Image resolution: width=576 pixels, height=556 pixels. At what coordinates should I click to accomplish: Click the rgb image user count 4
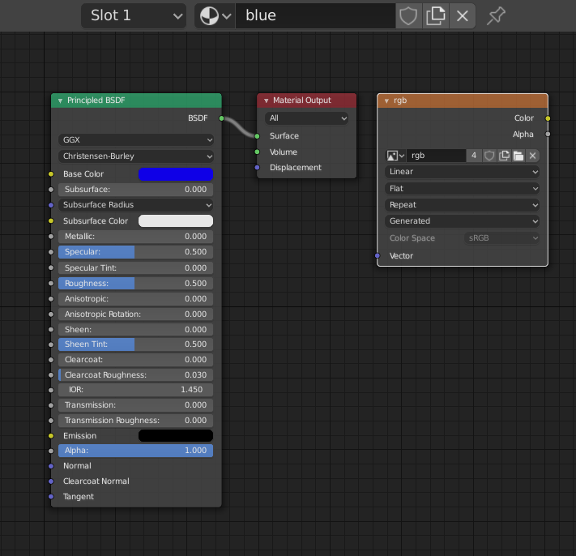[474, 156]
